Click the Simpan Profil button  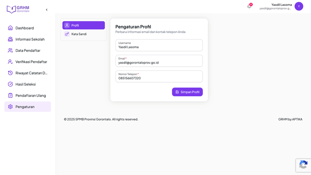point(187,92)
